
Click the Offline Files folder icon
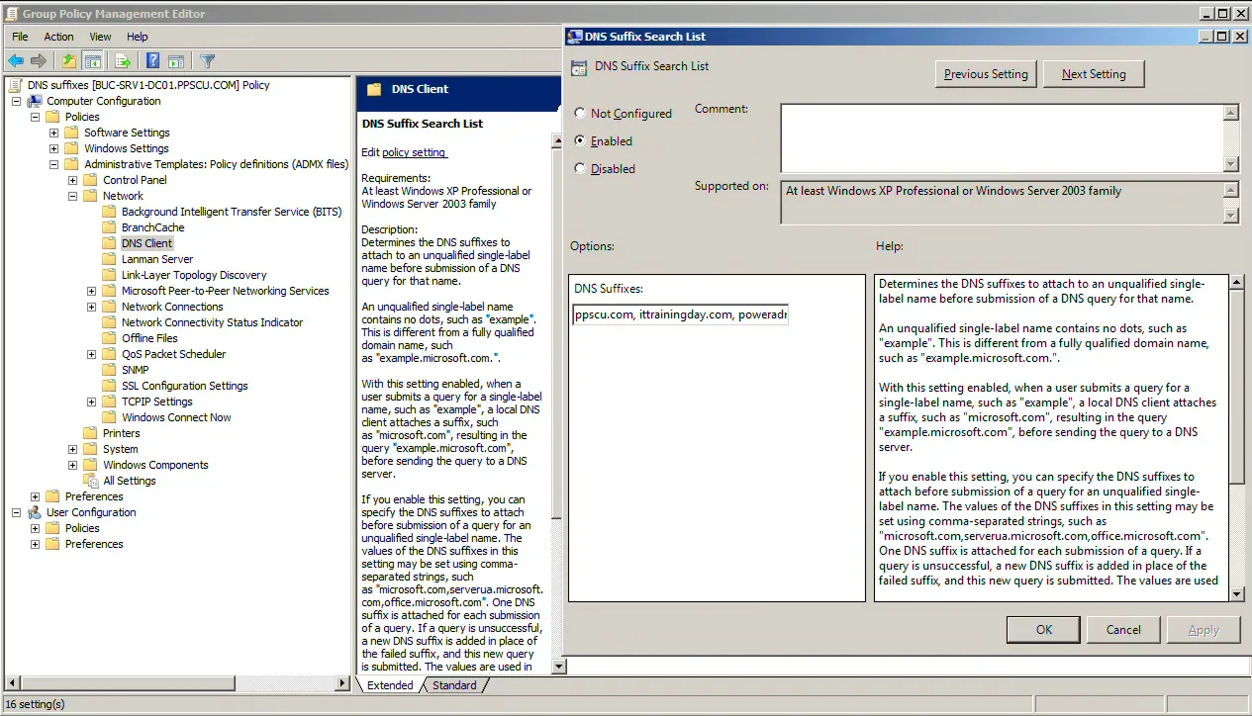point(110,338)
